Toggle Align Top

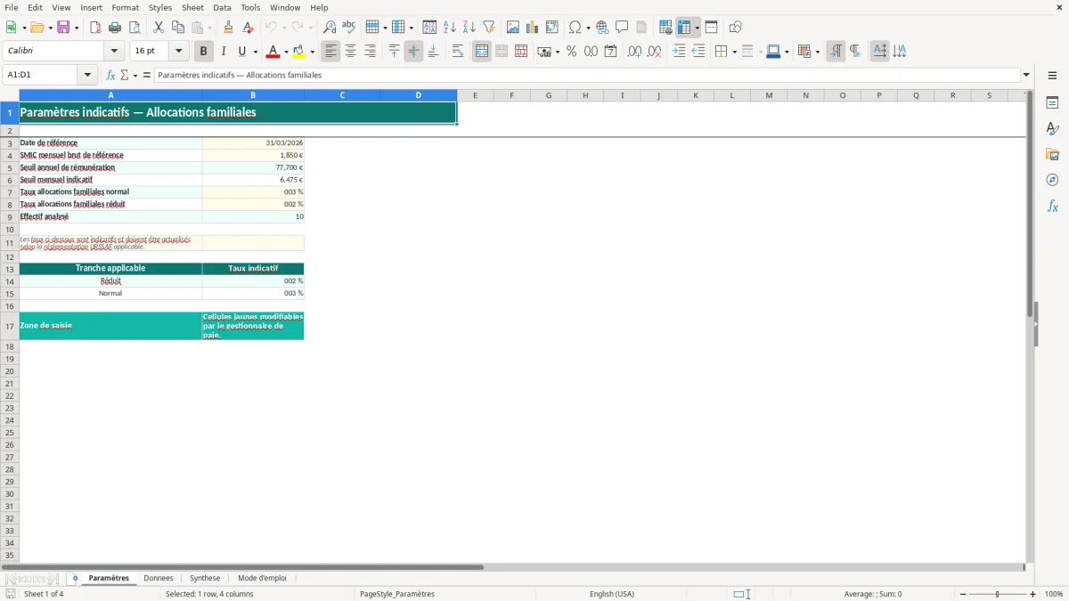click(394, 52)
